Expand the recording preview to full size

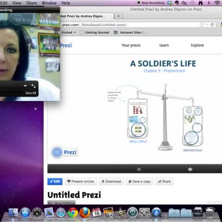34,86
